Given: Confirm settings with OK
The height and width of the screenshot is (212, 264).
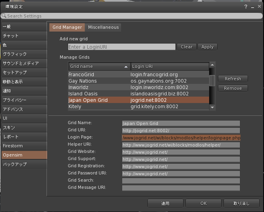Looking at the screenshot, I should (204, 204).
